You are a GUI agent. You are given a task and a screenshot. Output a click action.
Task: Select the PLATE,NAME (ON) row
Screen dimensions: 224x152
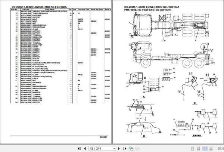click(60, 67)
